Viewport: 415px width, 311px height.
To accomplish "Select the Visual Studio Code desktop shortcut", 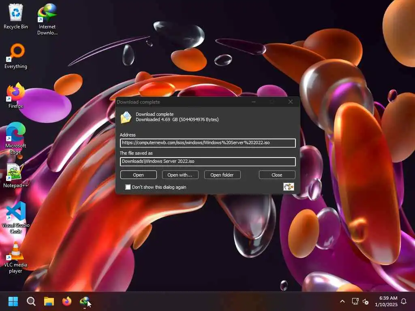I will [16, 217].
